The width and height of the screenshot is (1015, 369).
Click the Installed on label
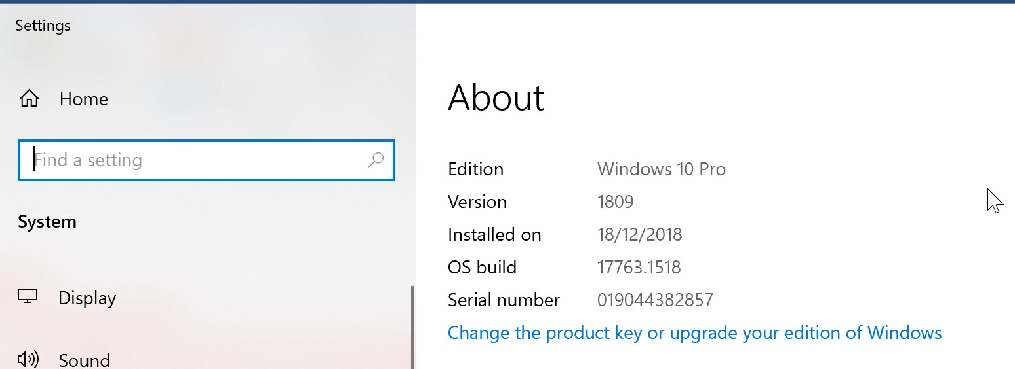point(494,235)
